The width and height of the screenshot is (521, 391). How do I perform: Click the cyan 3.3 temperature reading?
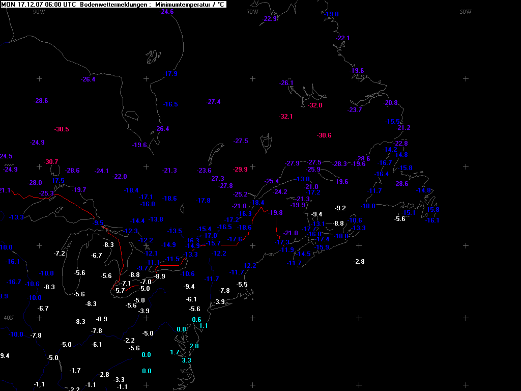[186, 360]
